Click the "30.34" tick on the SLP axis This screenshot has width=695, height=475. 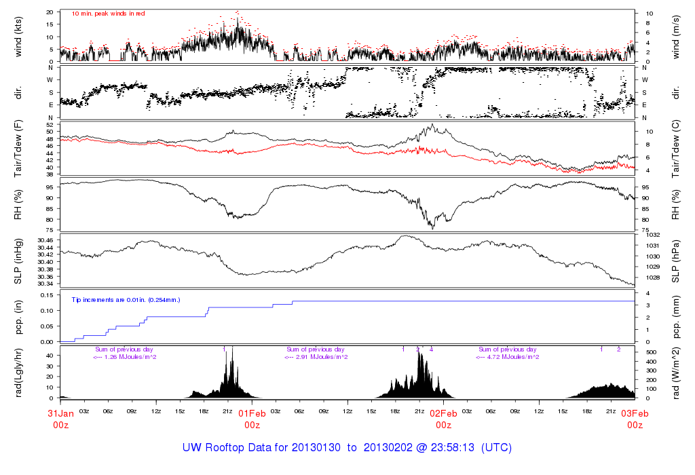point(45,284)
